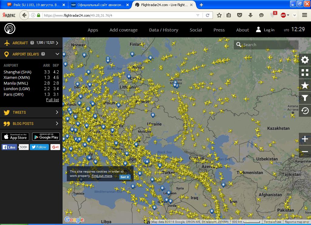The width and height of the screenshot is (311, 225).
Task: Expand the Aircraft panel chevron
Action: coord(57,43)
